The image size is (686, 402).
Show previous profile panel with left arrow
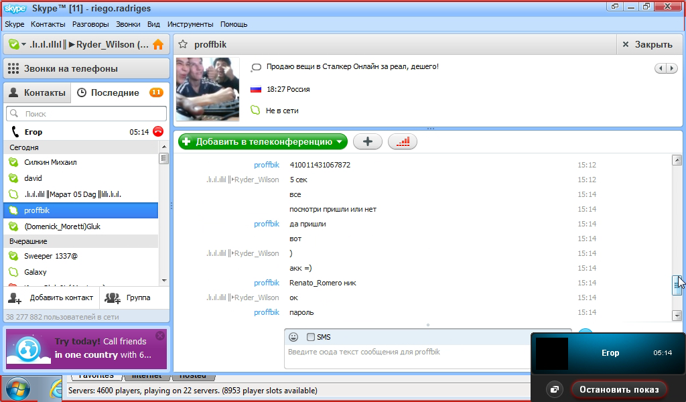(x=660, y=68)
